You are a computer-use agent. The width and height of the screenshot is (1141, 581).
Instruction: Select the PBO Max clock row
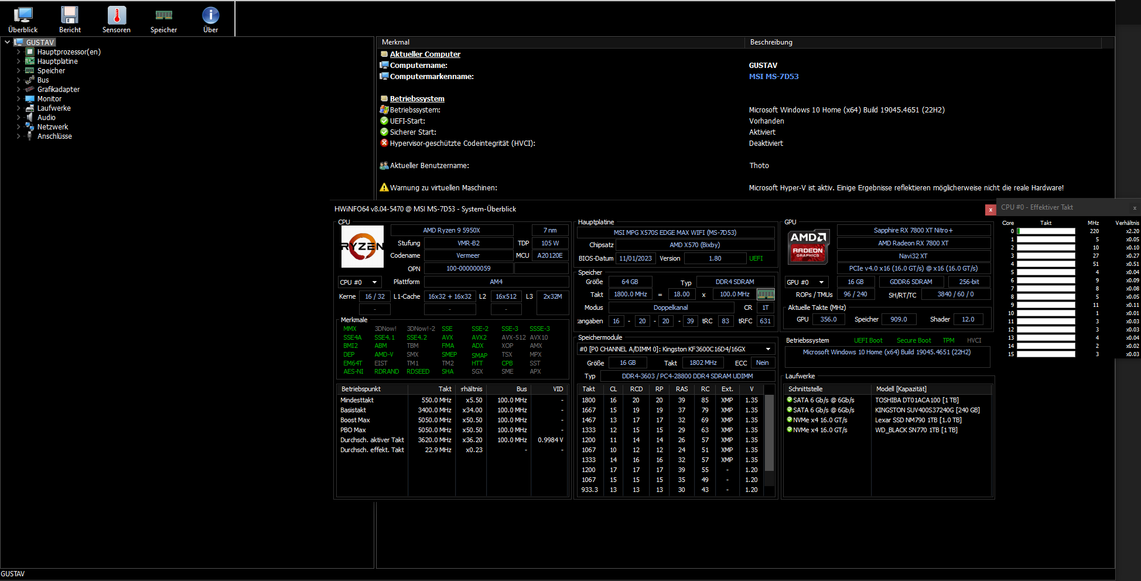pyautogui.click(x=452, y=430)
